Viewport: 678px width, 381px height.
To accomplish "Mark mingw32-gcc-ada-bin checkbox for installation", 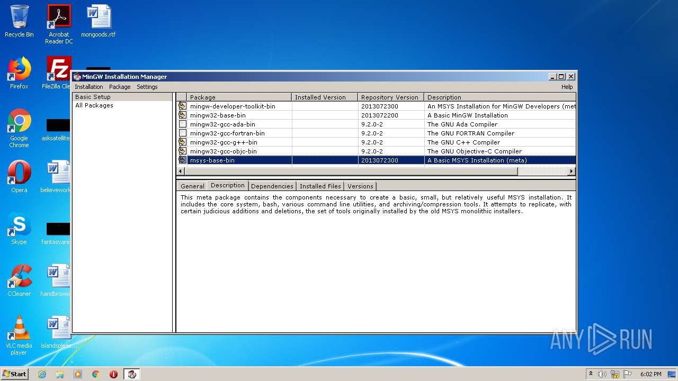I will point(182,124).
